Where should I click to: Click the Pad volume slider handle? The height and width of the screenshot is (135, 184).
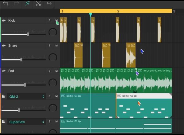[25, 85]
